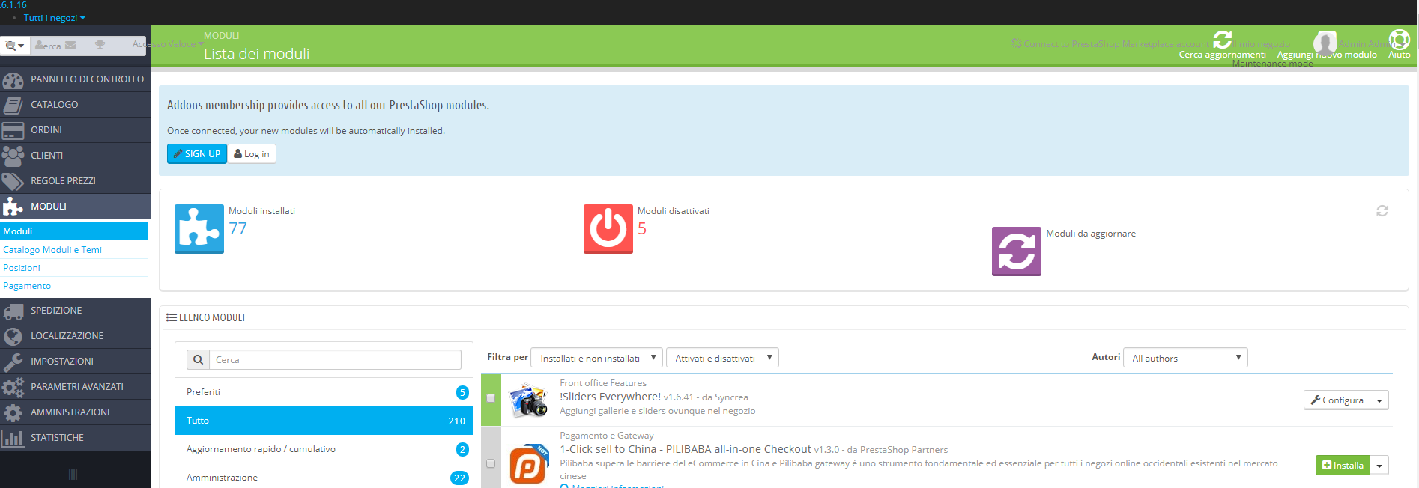Select the Preferiti category with 5 modules

(x=324, y=392)
